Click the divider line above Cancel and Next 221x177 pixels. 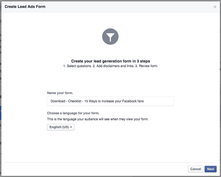(111, 162)
